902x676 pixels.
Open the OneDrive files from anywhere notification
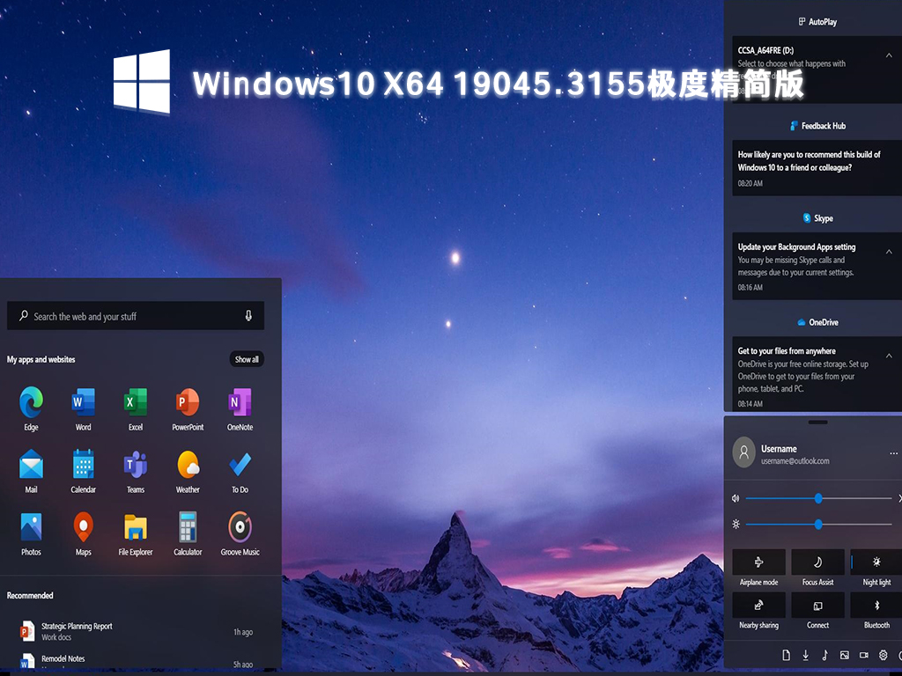pos(817,373)
